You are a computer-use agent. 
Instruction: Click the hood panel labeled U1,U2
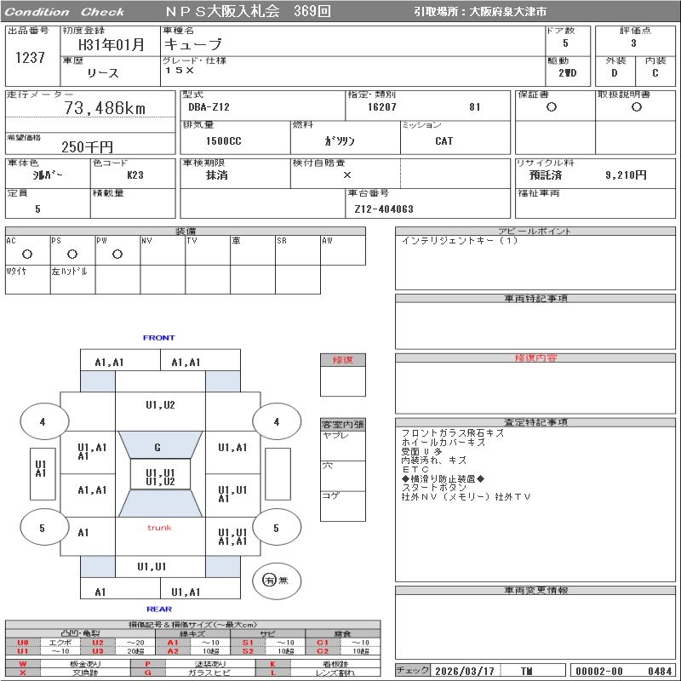159,405
